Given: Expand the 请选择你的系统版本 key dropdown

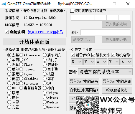Looking at the screenshot, I should (x=105, y=72).
